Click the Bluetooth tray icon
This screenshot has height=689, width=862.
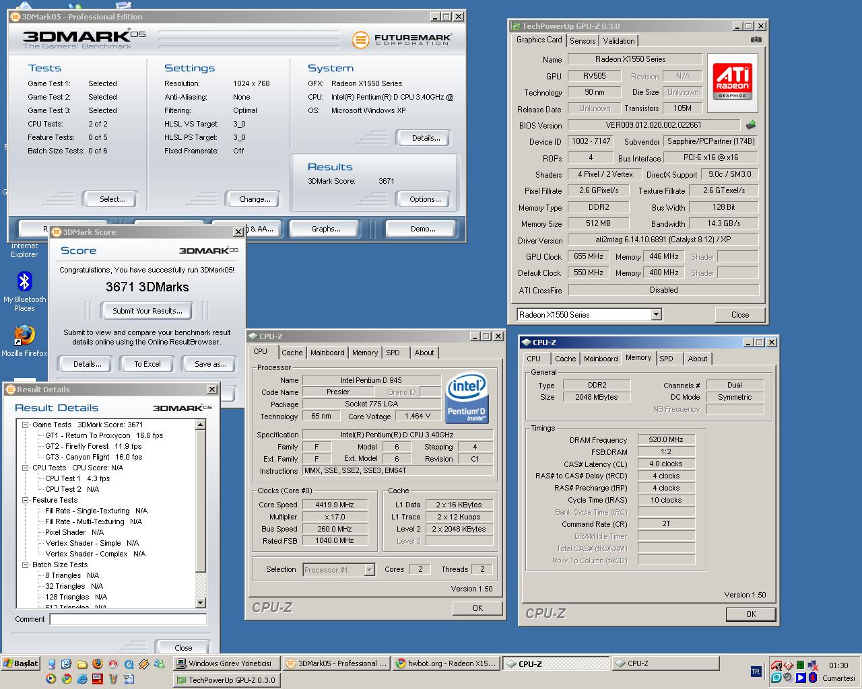click(x=813, y=678)
